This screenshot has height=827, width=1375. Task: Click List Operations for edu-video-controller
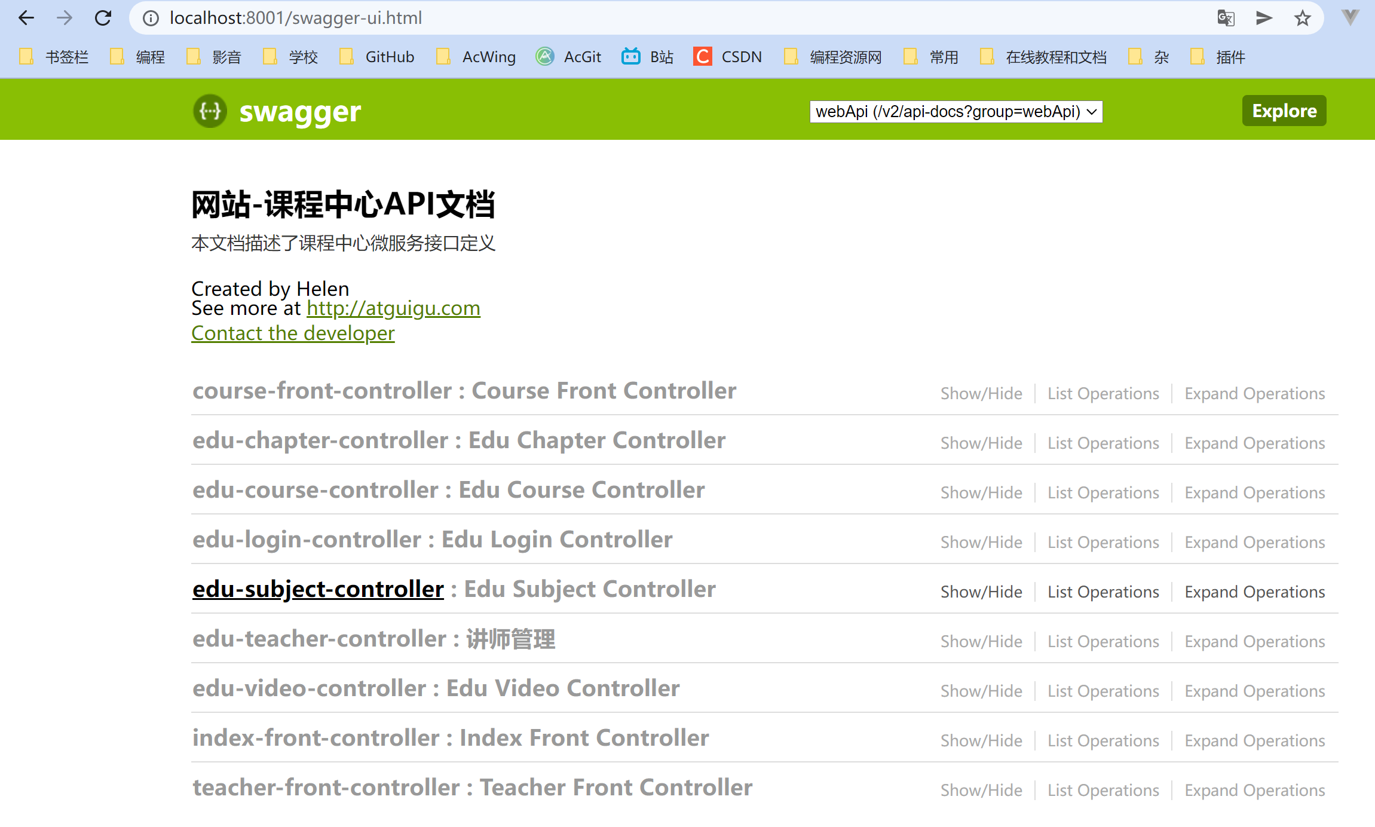click(1103, 691)
